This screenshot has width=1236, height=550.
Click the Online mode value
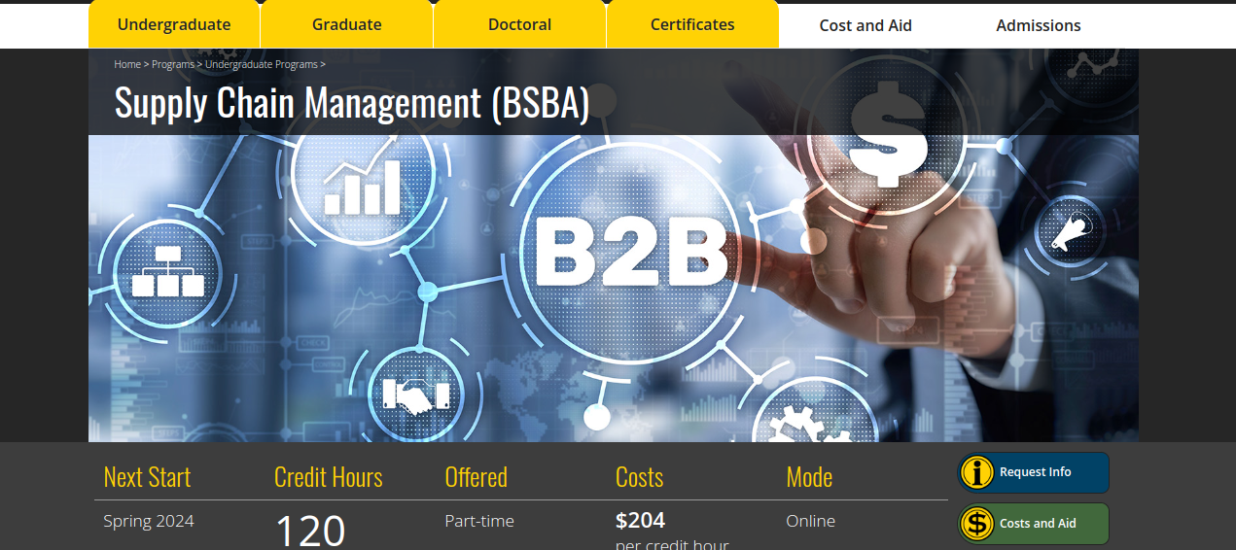click(x=811, y=521)
